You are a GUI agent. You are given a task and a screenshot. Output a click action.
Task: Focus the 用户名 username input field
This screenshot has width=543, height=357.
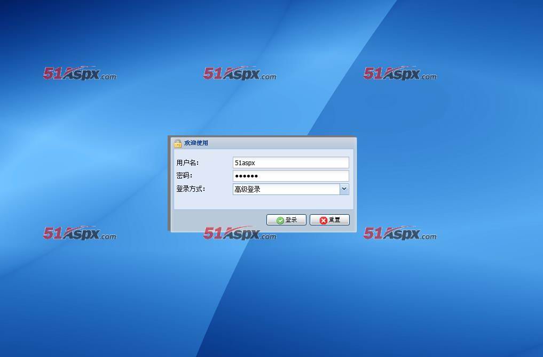pos(291,163)
